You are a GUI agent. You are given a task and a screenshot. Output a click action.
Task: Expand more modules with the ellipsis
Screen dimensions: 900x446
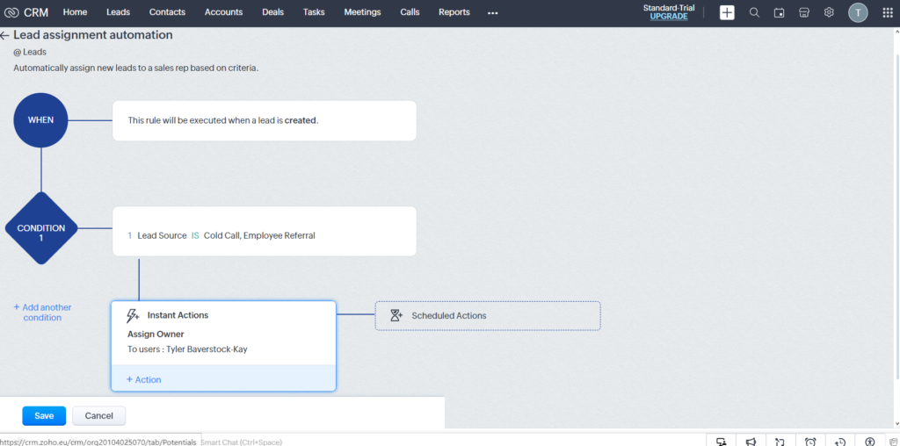(492, 12)
